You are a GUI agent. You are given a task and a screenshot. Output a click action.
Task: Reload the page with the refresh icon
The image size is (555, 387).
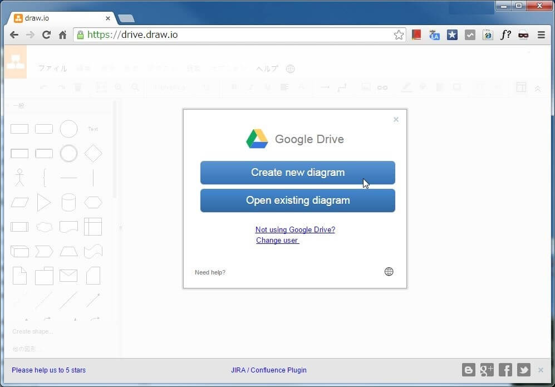46,35
